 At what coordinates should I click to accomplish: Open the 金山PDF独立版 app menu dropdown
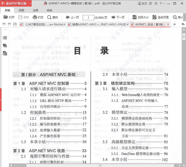click(x=30, y=3)
